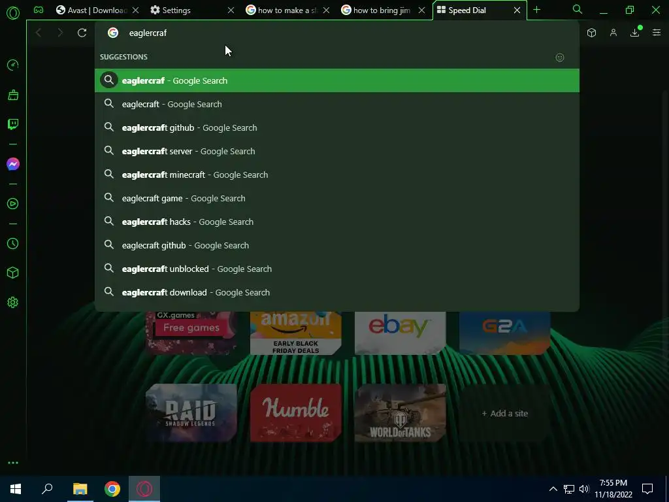
Task: Open the profile account icon
Action: pos(613,33)
